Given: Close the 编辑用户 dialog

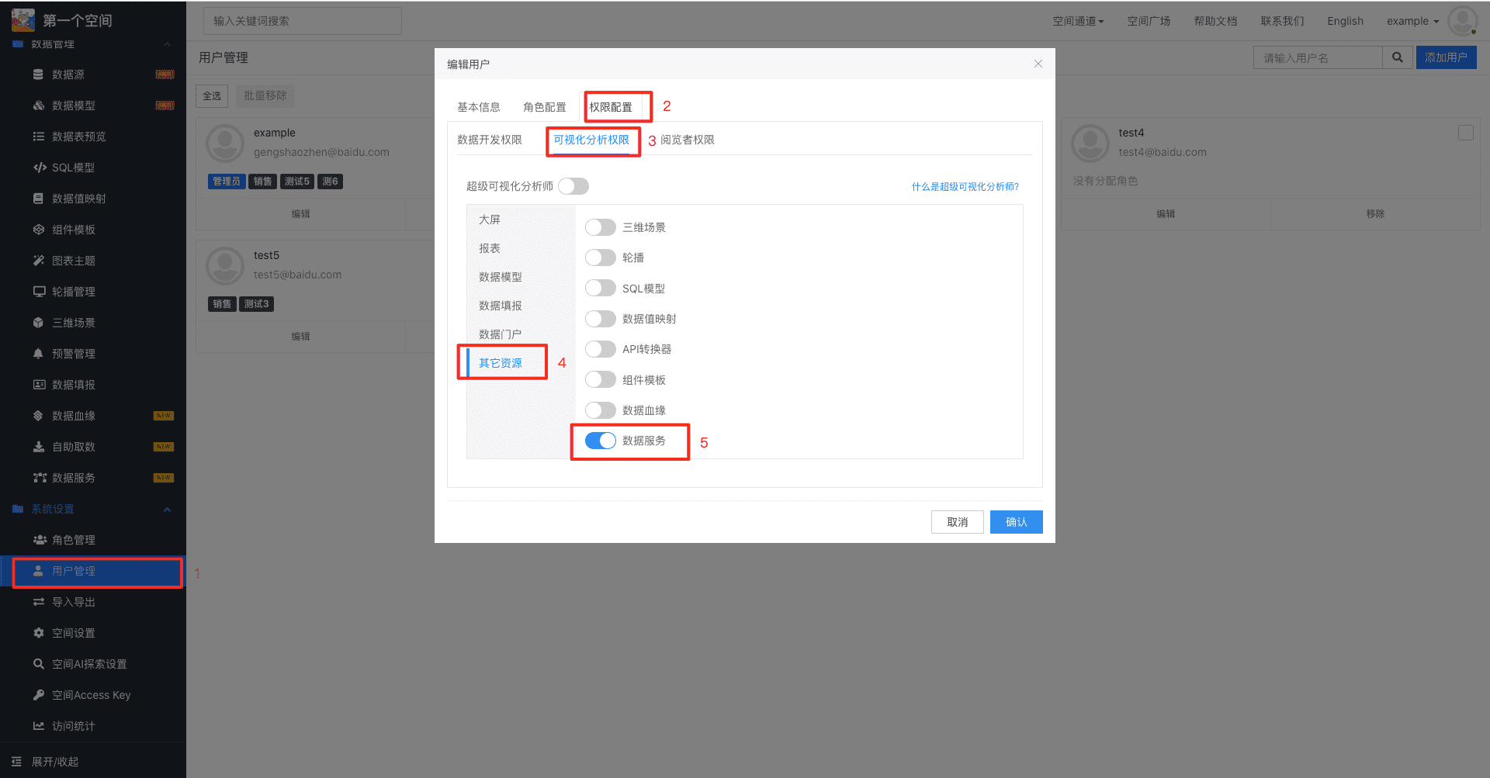Looking at the screenshot, I should (x=1038, y=64).
